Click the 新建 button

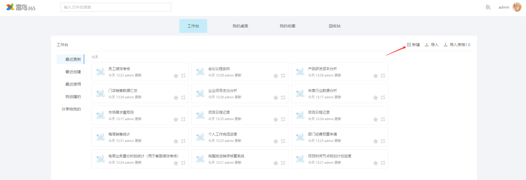pos(413,45)
